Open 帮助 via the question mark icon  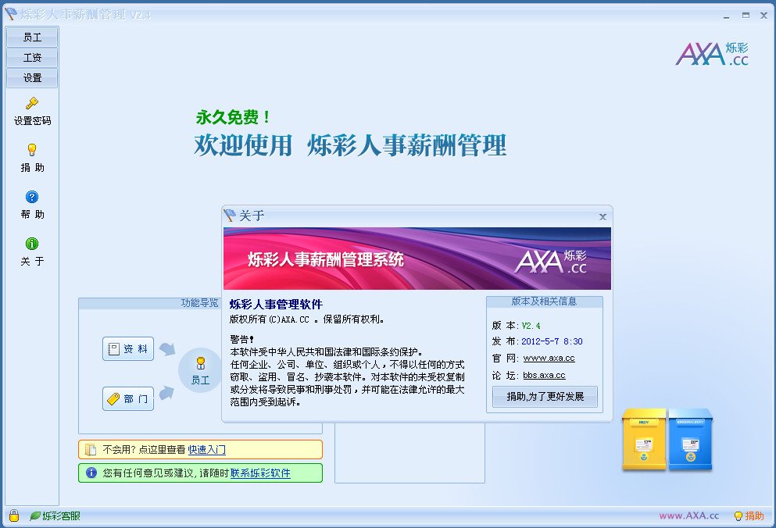pos(32,196)
